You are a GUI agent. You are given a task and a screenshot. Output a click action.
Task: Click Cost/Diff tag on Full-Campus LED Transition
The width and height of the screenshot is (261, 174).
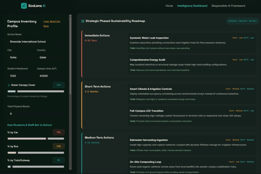coord(241,111)
